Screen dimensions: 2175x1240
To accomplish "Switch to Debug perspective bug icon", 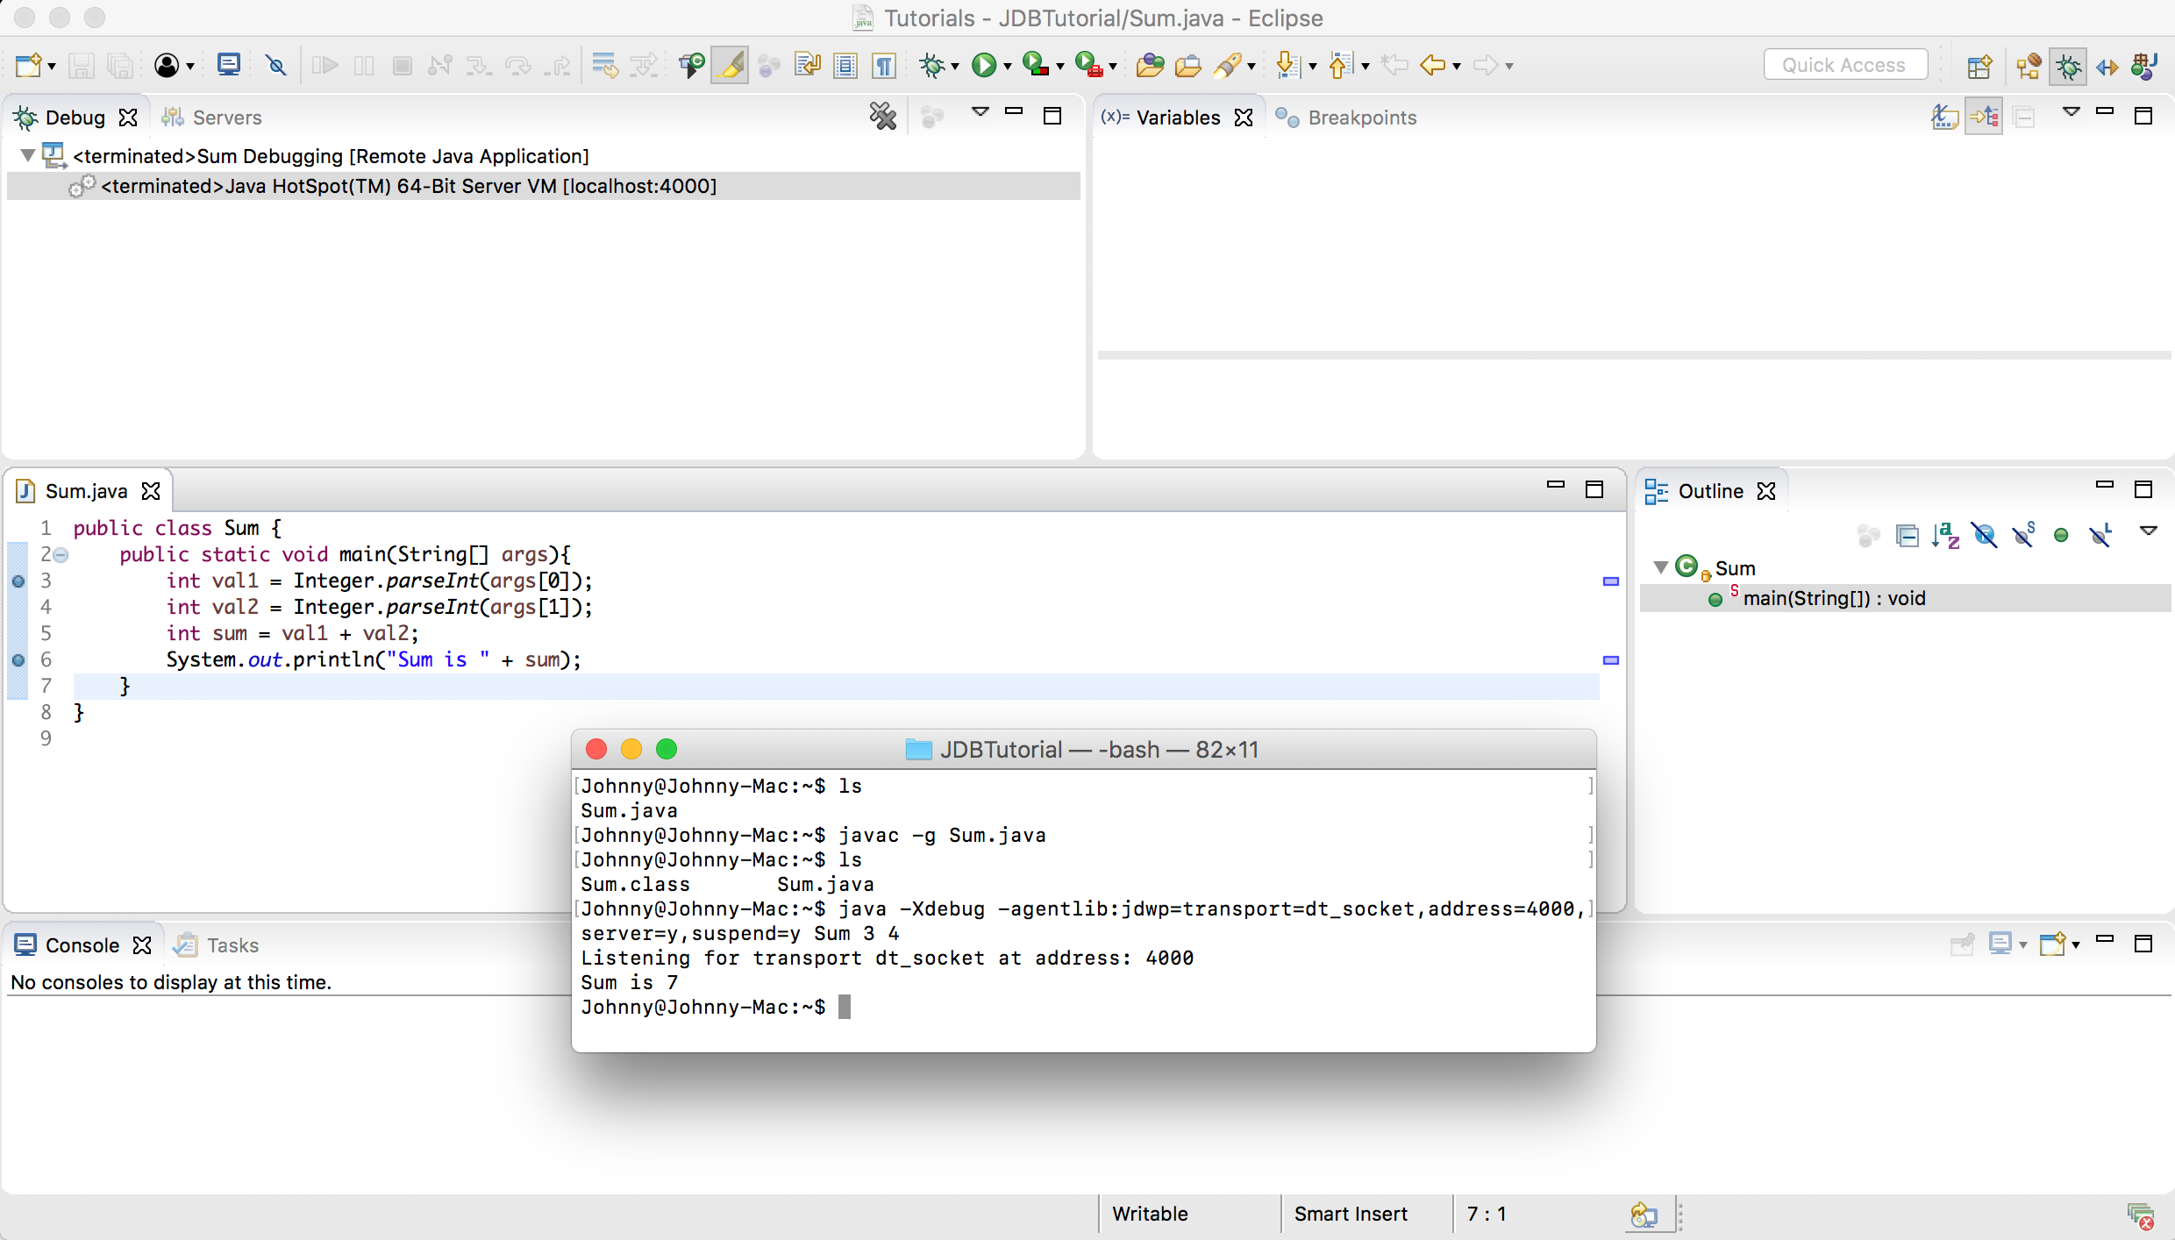I will [x=2068, y=66].
